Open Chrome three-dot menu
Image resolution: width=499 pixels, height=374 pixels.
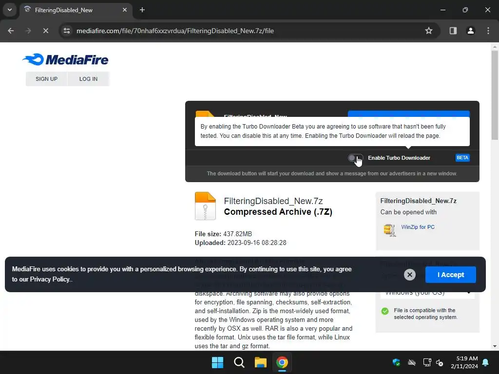pos(488,31)
